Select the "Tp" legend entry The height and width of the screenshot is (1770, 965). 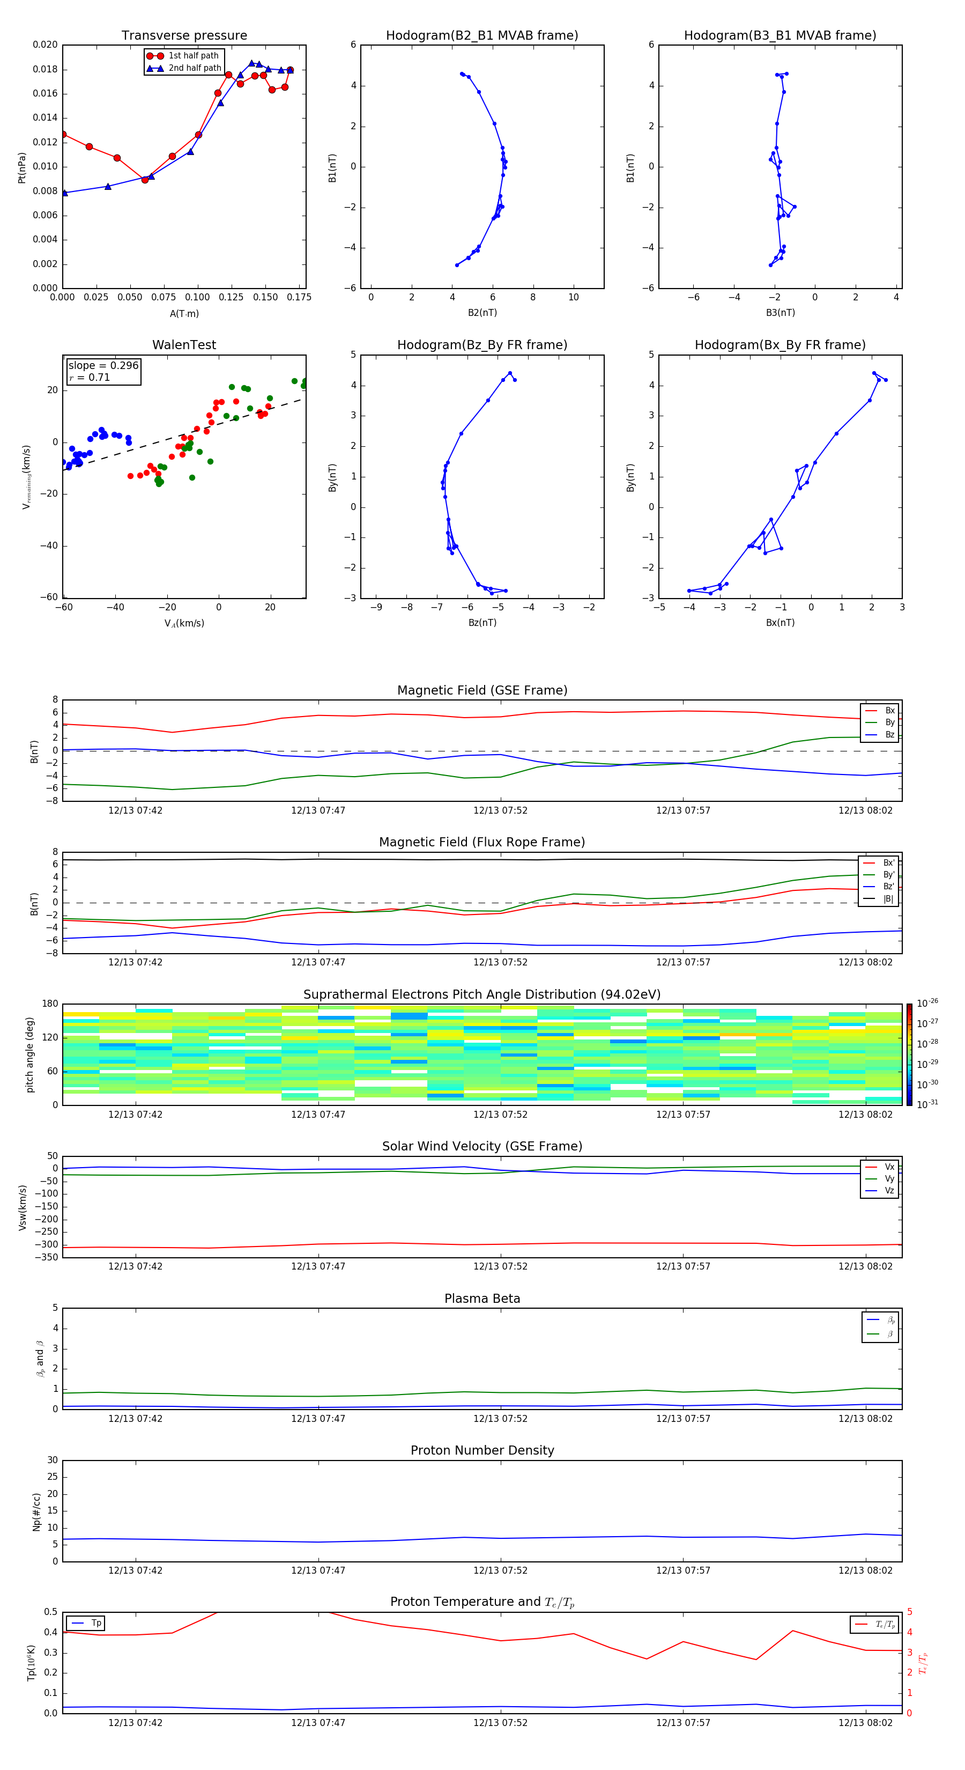point(86,1623)
